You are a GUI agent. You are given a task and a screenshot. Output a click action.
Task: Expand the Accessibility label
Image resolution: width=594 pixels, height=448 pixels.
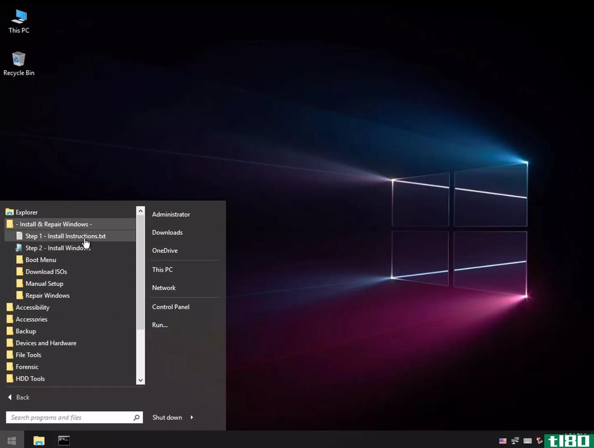tap(32, 307)
